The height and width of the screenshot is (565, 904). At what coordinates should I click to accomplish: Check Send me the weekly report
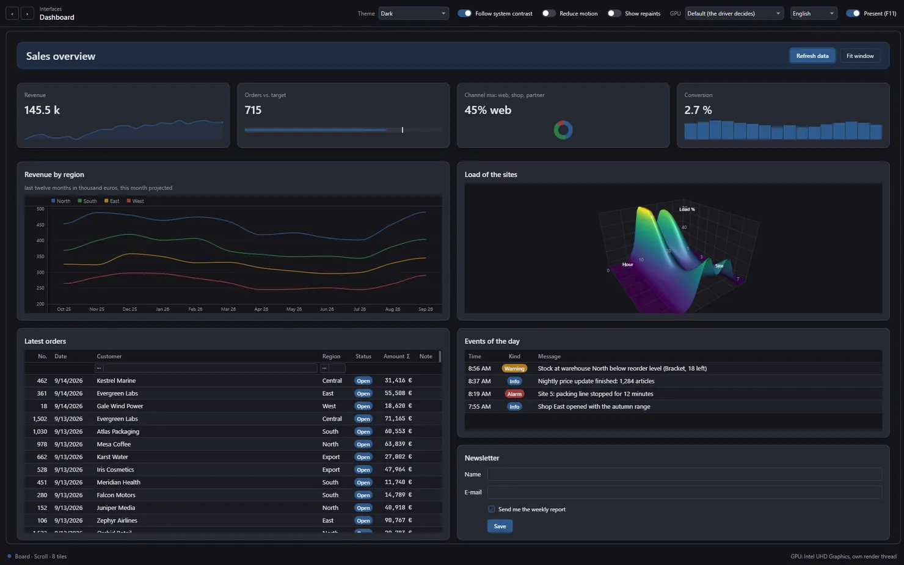(491, 509)
